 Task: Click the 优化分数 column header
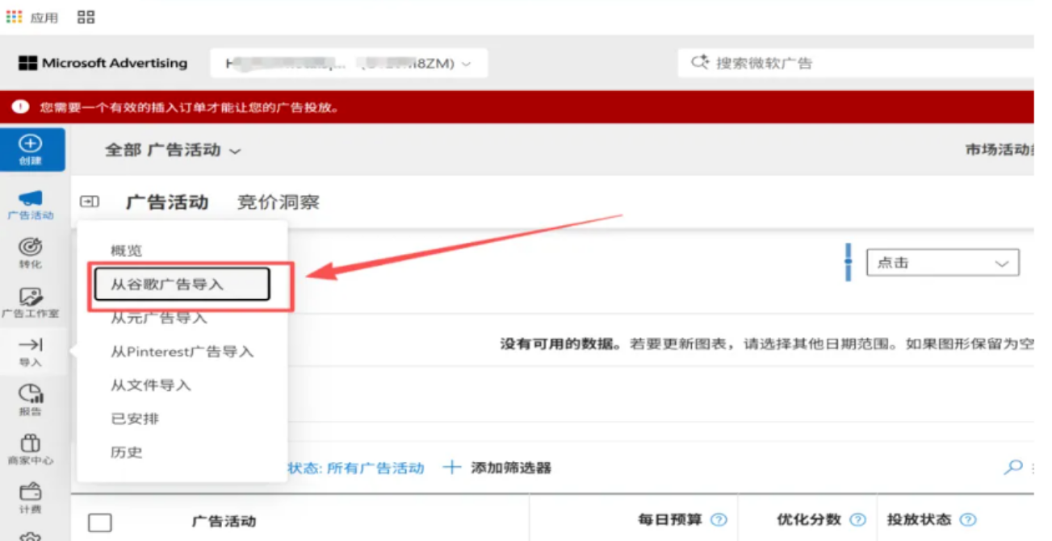(x=810, y=520)
